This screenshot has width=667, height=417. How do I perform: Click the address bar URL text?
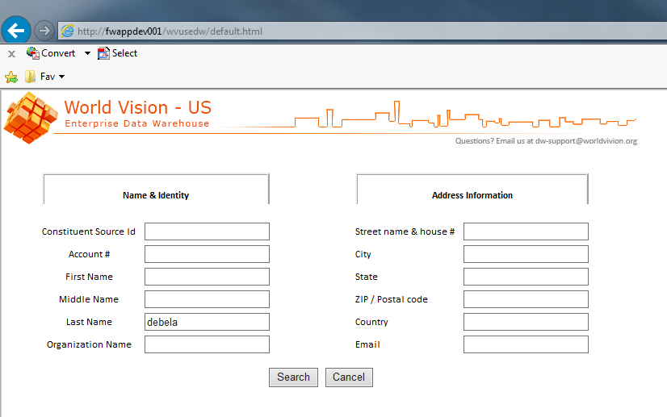[170, 31]
